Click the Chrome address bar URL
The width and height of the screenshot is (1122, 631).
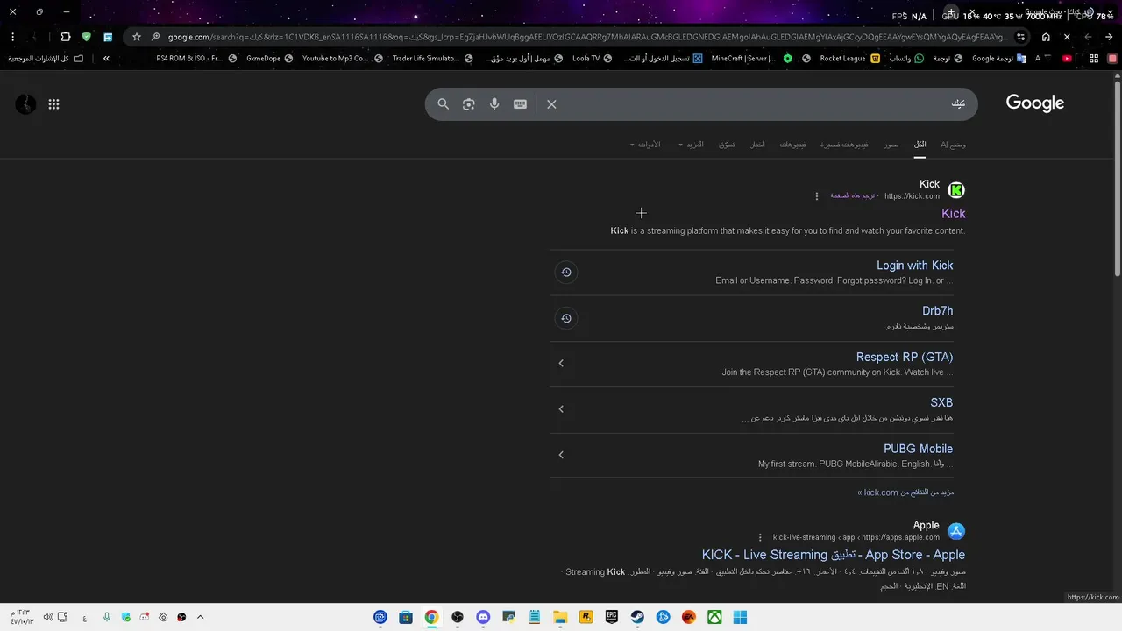(x=587, y=37)
